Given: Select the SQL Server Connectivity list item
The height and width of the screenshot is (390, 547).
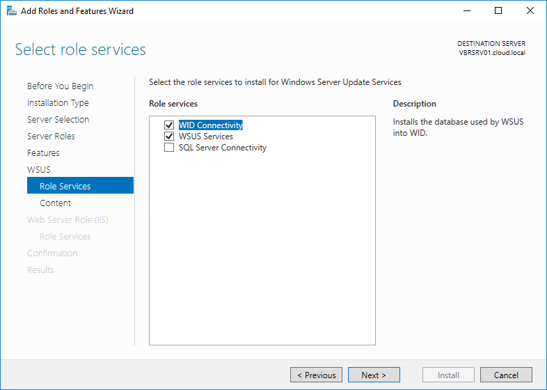Looking at the screenshot, I should point(223,148).
